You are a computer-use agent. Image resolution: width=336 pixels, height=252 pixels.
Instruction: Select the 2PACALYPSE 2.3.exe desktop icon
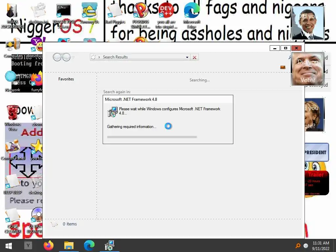pyautogui.click(x=64, y=16)
